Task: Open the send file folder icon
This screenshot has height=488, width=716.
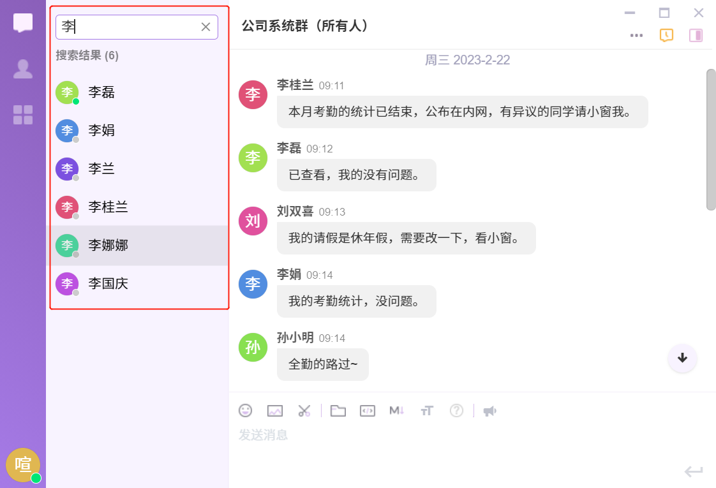Action: pyautogui.click(x=338, y=411)
